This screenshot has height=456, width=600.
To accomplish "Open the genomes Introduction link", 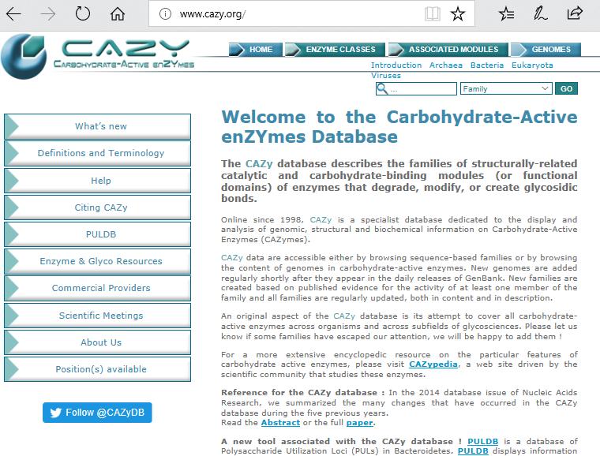I will [396, 65].
